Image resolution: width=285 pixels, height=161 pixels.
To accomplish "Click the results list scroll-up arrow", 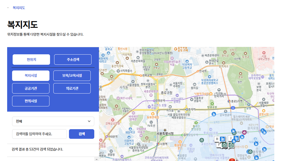I will point(96,159).
